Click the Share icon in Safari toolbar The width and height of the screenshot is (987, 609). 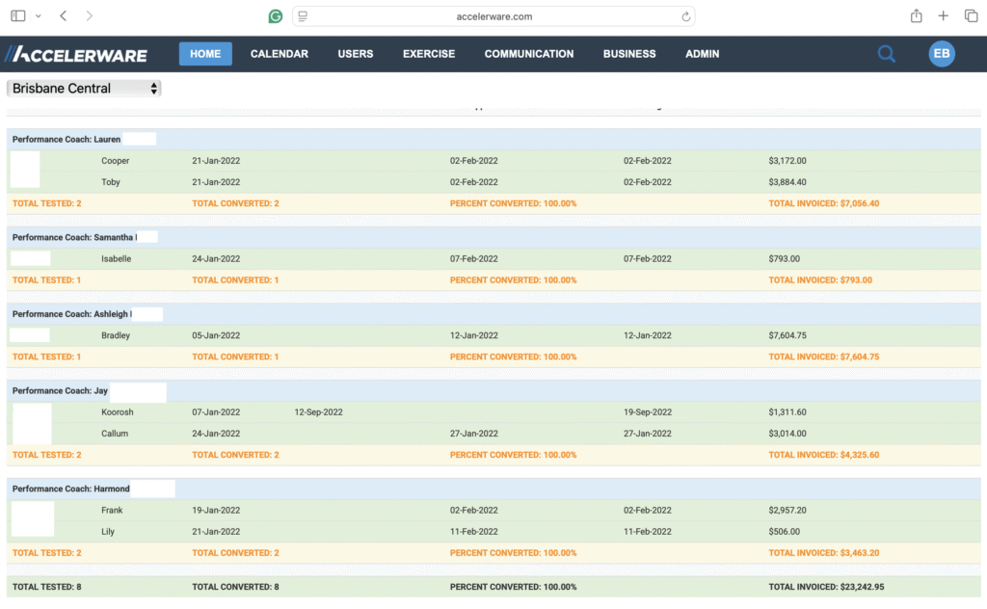coord(916,16)
